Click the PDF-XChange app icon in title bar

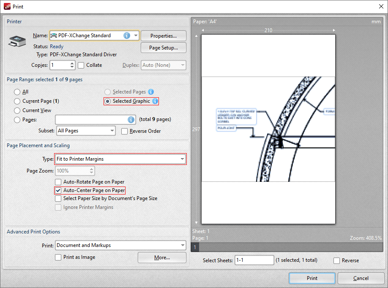pyautogui.click(x=7, y=6)
